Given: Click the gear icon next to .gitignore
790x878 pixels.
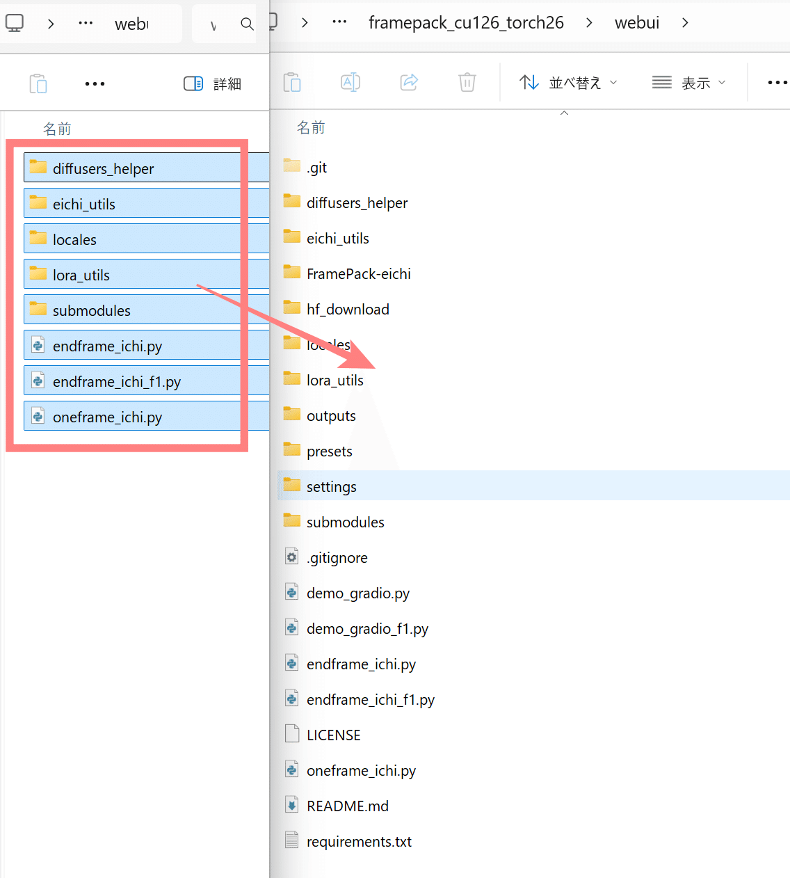Looking at the screenshot, I should [x=291, y=556].
